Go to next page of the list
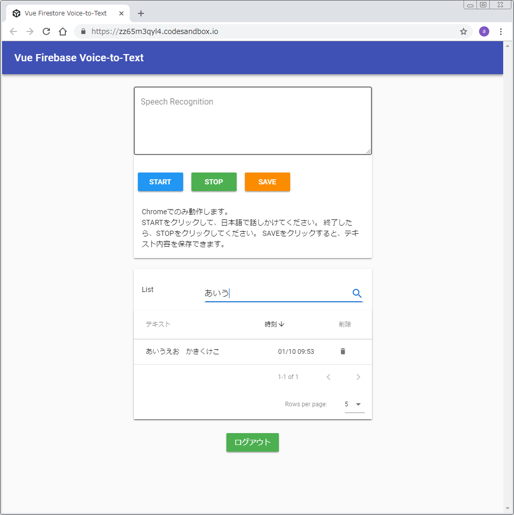Image resolution: width=514 pixels, height=515 pixels. coord(358,377)
